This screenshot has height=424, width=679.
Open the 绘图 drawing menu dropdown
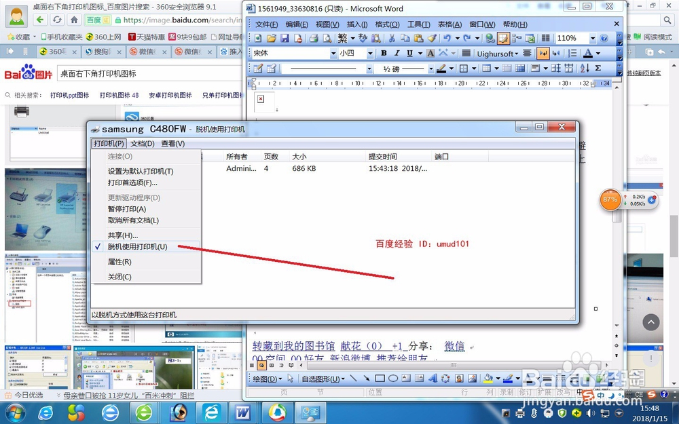tap(267, 379)
